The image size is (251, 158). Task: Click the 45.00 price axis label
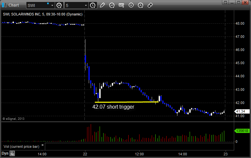pyautogui.click(x=240, y=63)
